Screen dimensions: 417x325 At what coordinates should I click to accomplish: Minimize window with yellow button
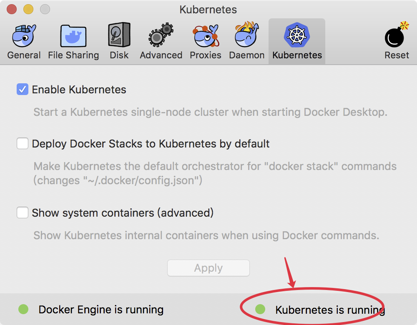[28, 9]
